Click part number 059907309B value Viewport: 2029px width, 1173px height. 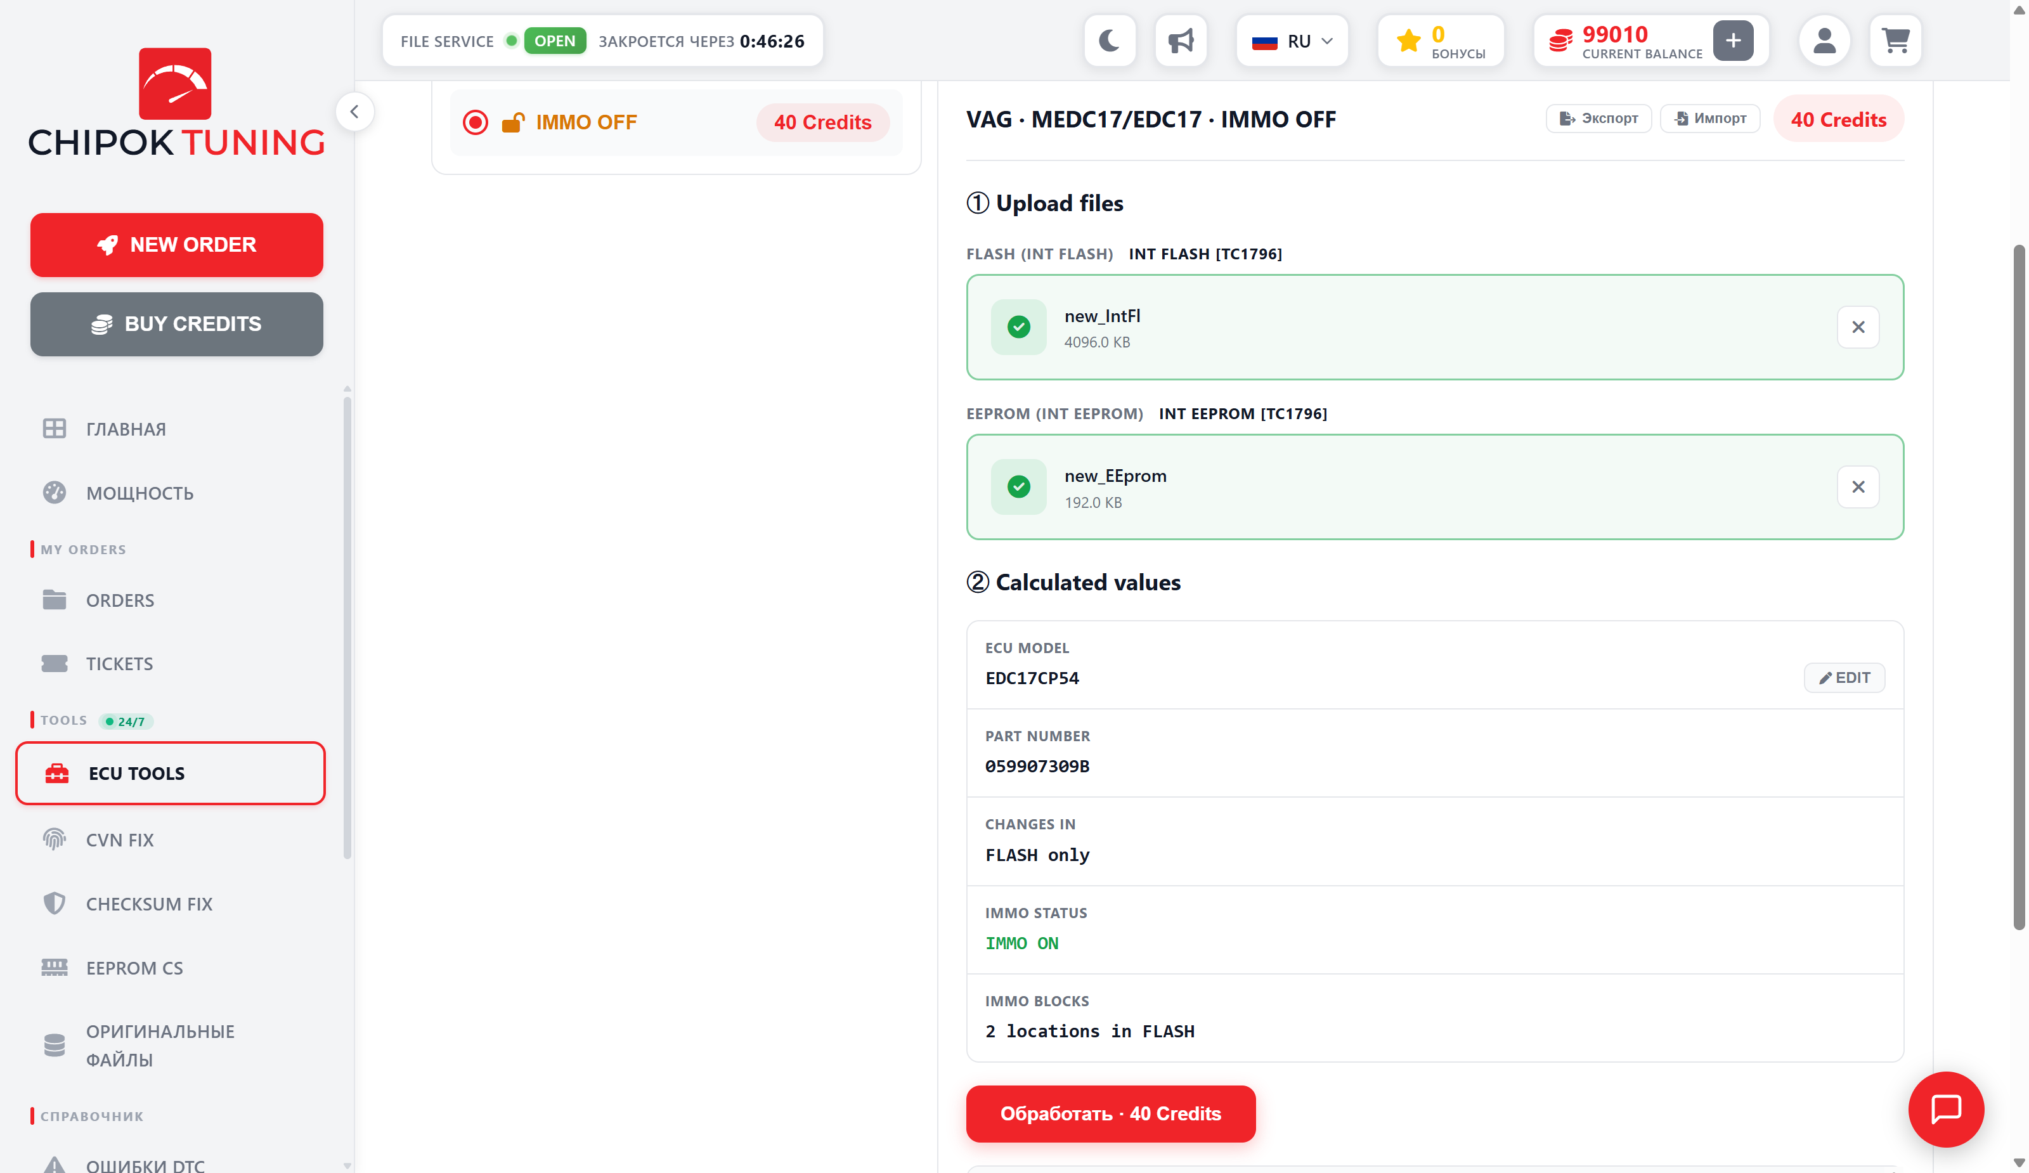pyautogui.click(x=1037, y=767)
